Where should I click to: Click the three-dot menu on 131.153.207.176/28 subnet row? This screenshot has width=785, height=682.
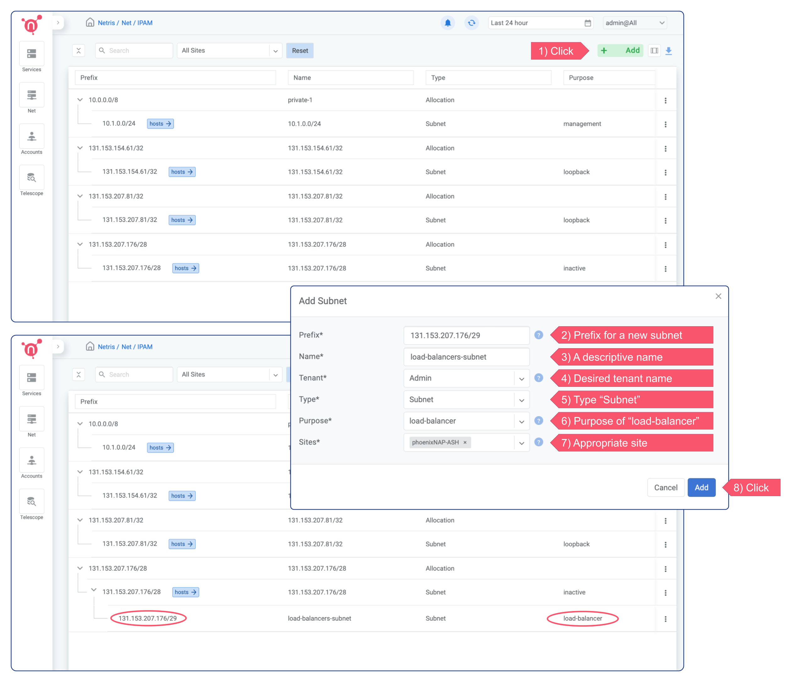tap(665, 268)
